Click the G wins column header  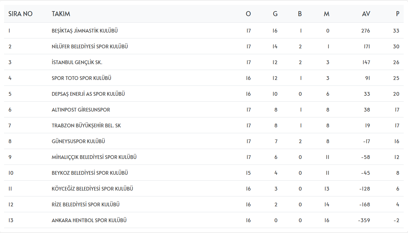pos(275,14)
